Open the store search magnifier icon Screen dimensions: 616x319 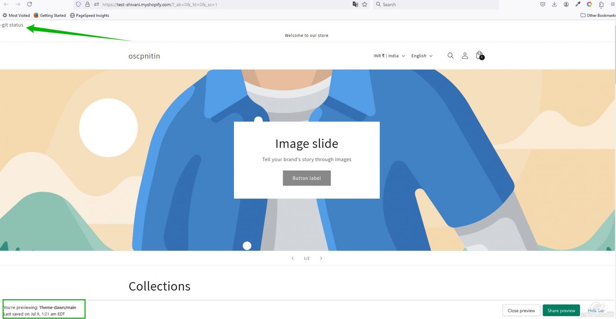(x=450, y=56)
